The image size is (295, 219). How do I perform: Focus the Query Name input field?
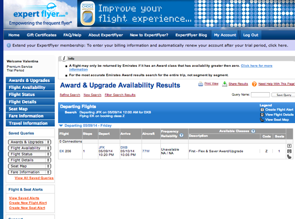[x=260, y=95]
